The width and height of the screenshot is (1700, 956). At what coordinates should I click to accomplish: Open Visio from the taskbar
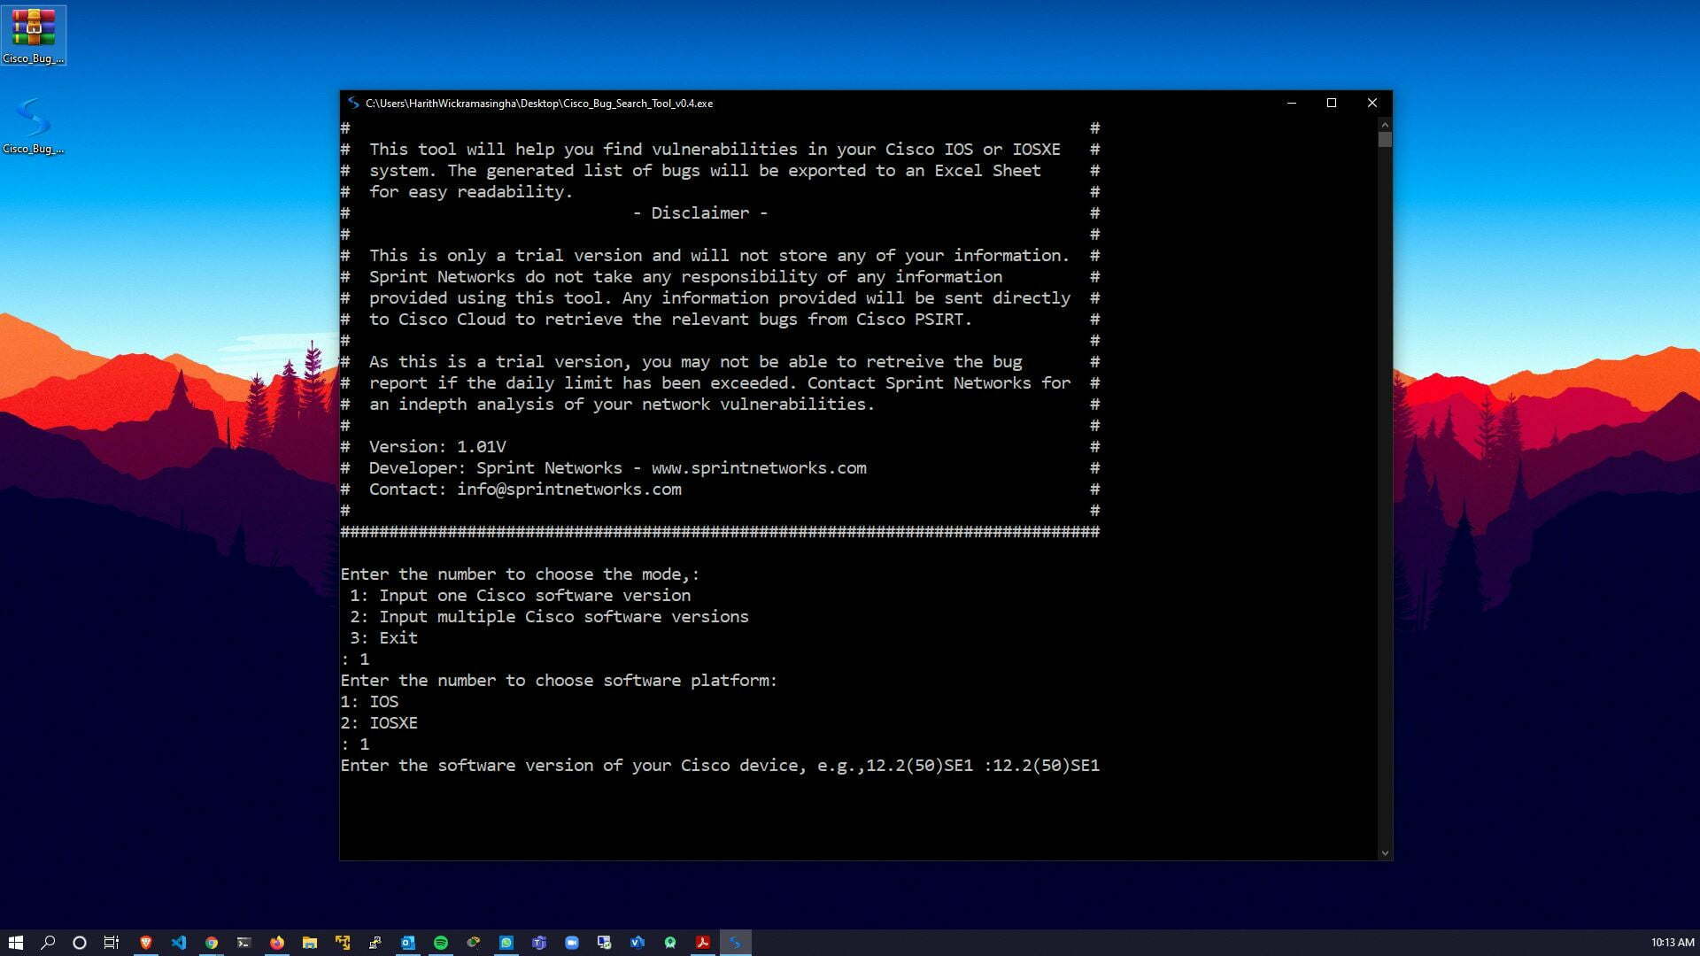(637, 943)
